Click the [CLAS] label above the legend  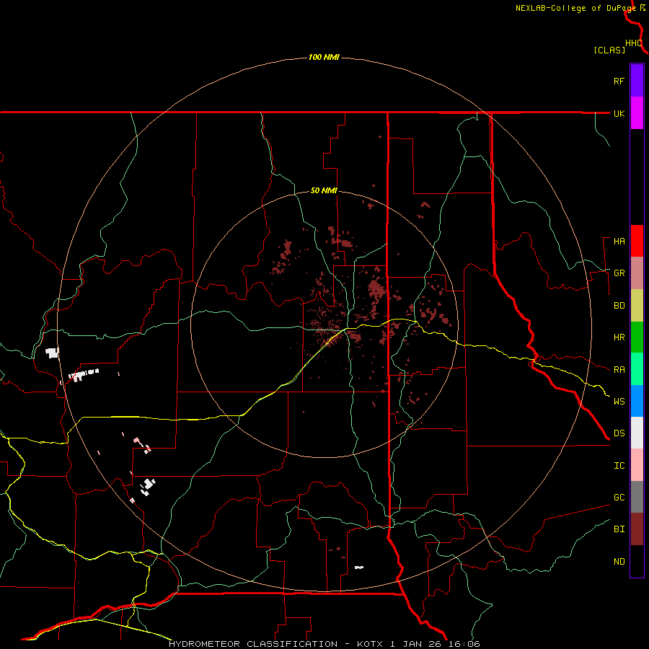(x=609, y=50)
